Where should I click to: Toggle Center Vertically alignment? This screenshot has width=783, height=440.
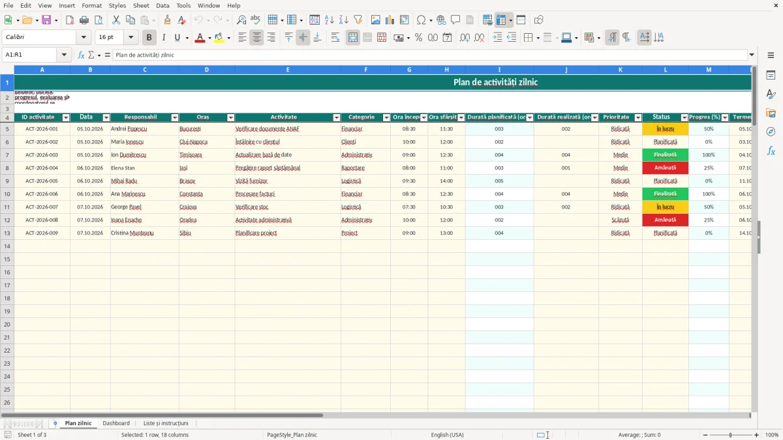(303, 38)
